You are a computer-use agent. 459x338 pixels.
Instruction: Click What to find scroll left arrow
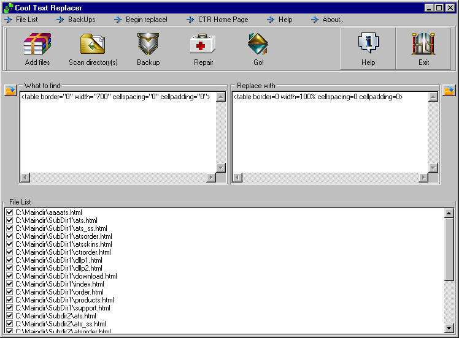tap(25, 178)
